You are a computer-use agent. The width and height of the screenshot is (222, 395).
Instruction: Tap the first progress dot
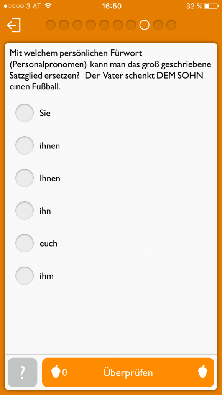pyautogui.click(x=50, y=25)
